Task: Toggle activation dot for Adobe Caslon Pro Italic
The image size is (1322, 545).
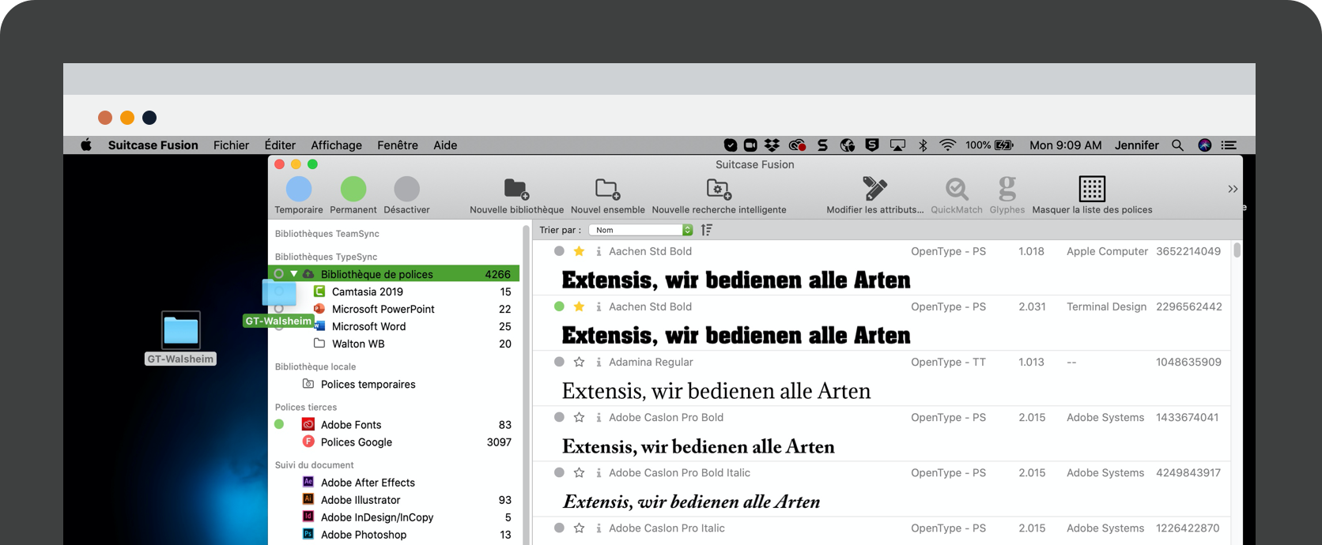Action: (559, 528)
